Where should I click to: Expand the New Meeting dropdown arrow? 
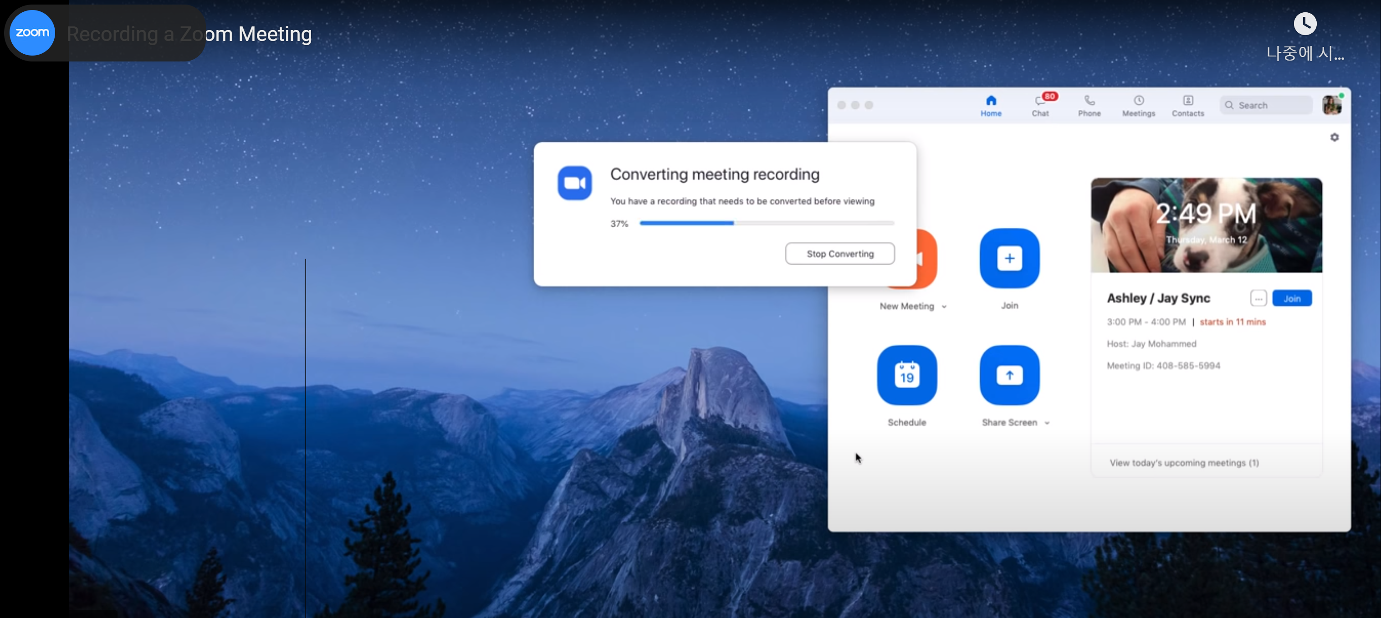pos(944,306)
